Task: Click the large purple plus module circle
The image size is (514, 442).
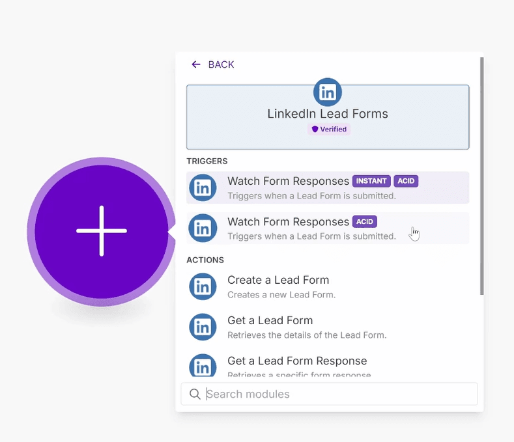Action: pyautogui.click(x=102, y=231)
